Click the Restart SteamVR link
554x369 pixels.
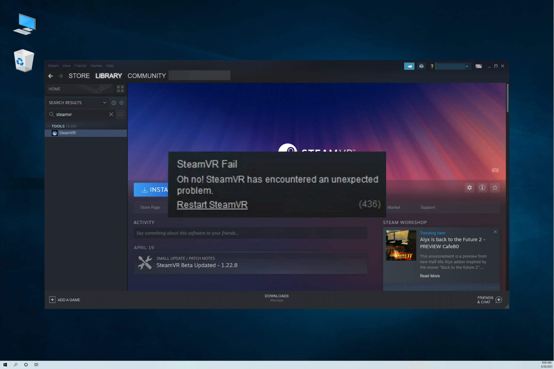tap(212, 205)
